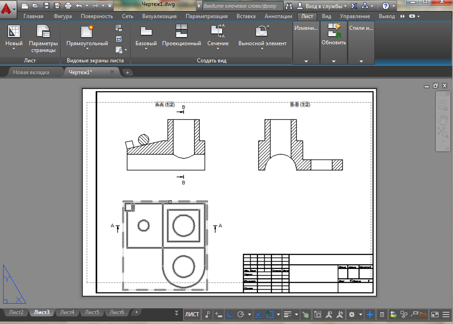Click the Прямоугольный viewport icon
This screenshot has width=453, height=324.
pyautogui.click(x=87, y=31)
